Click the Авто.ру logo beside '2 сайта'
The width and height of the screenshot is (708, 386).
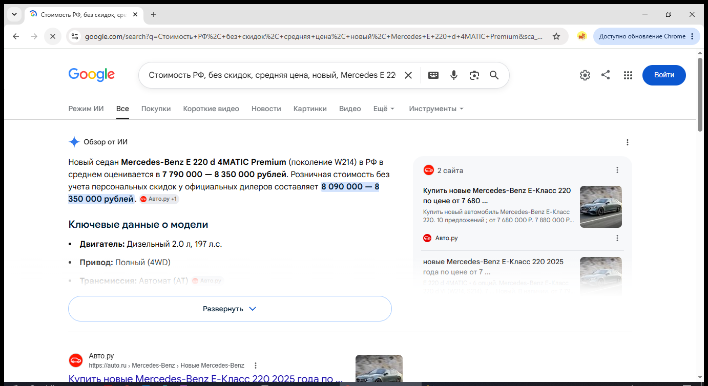(x=428, y=170)
